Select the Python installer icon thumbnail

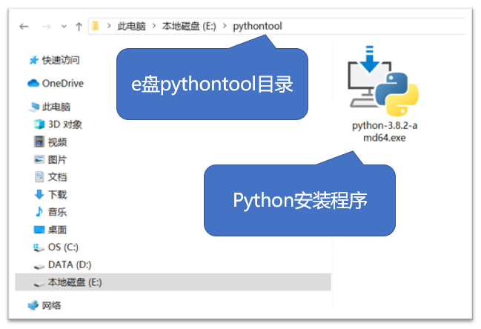383,81
